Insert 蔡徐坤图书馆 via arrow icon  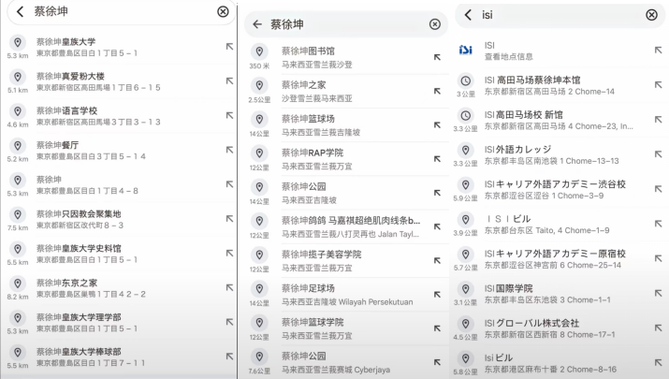tap(437, 57)
